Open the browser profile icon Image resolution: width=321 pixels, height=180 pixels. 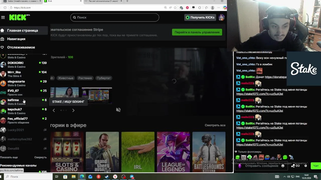tap(213, 8)
